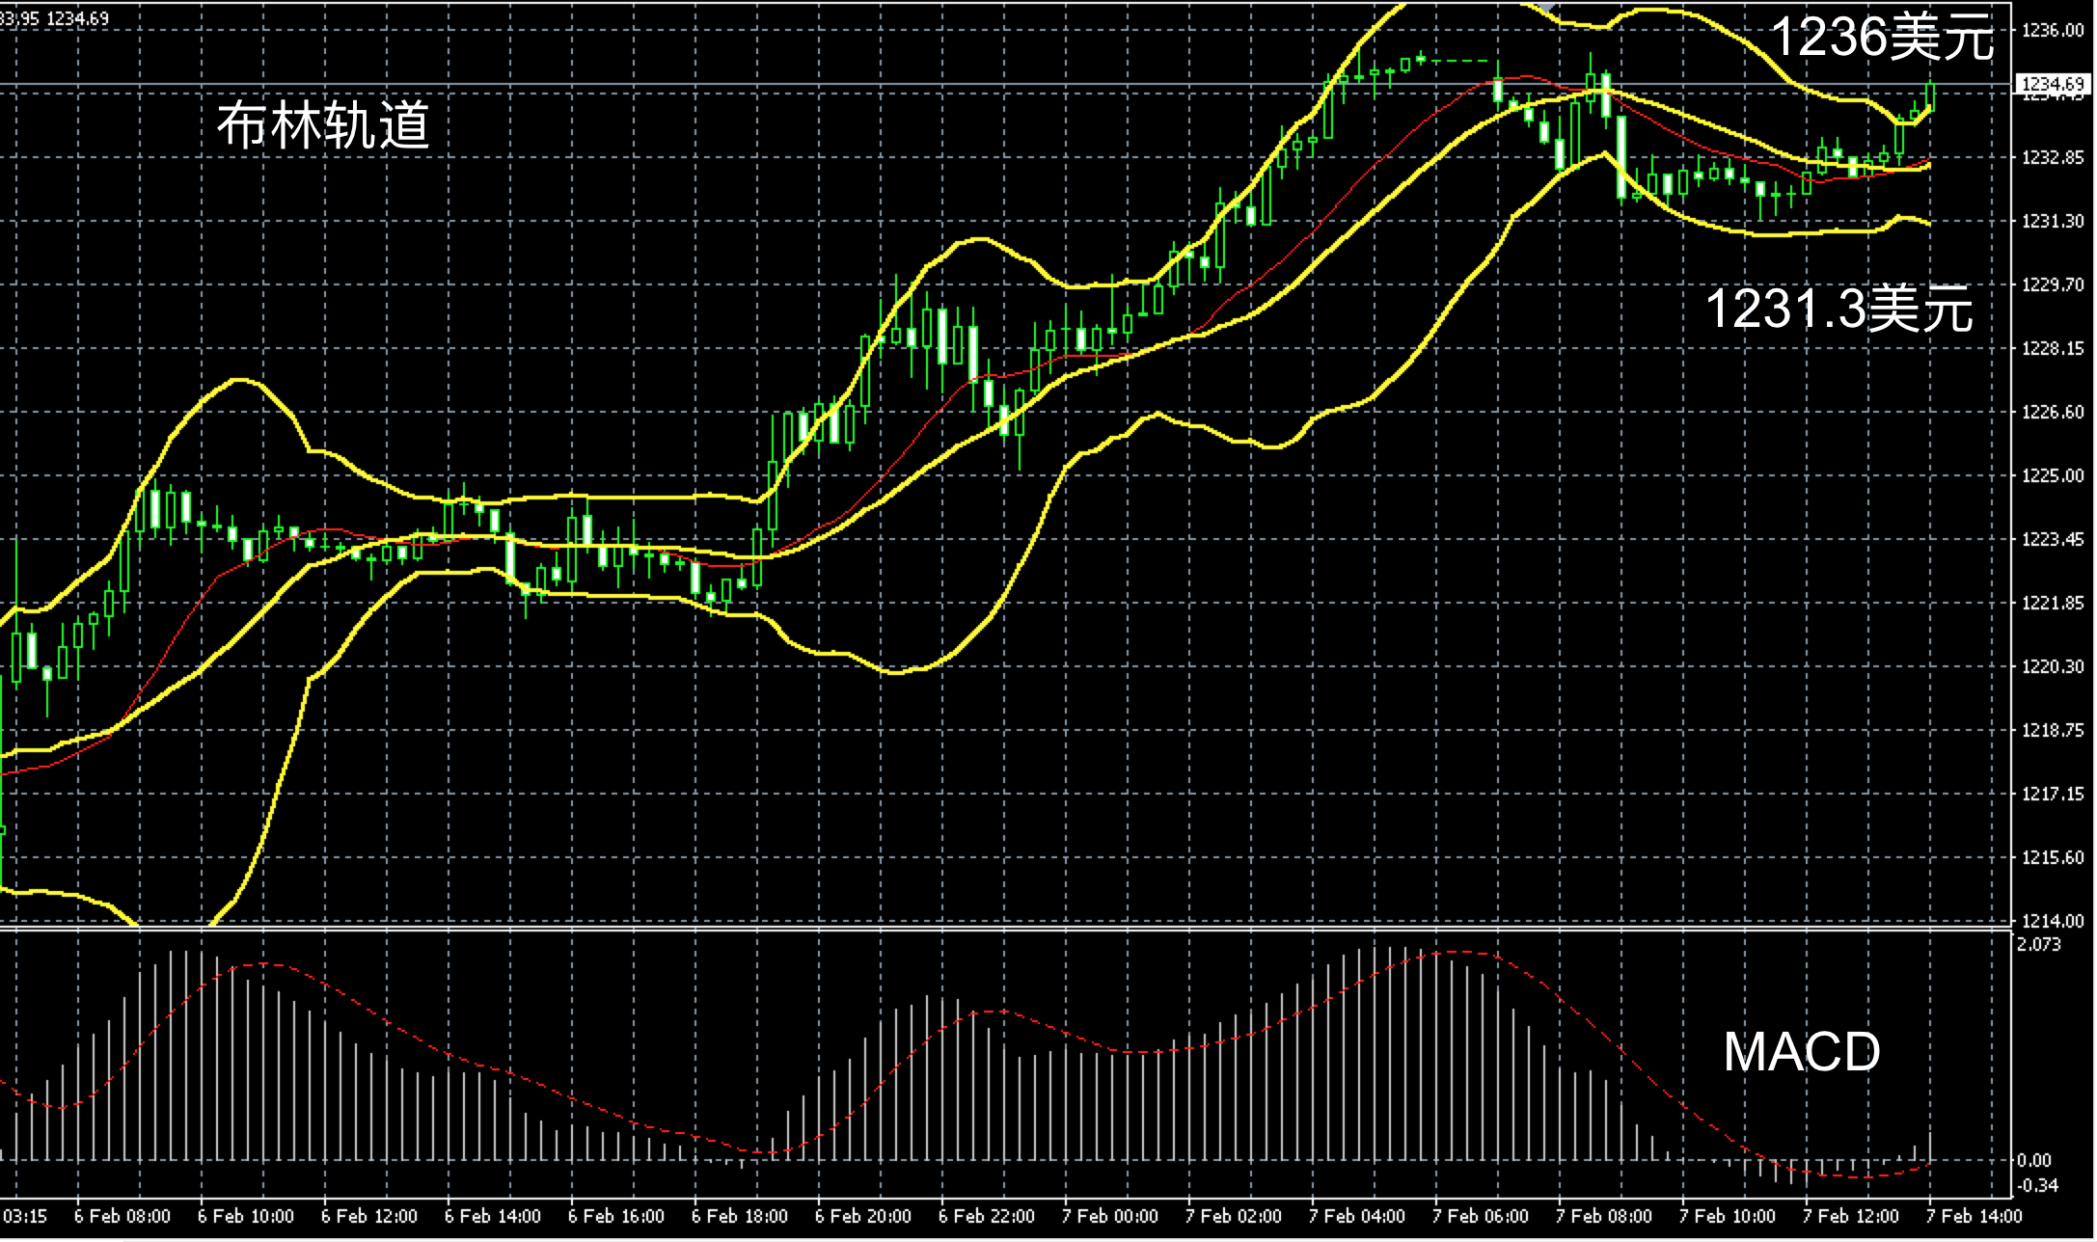Image resolution: width=2097 pixels, height=1242 pixels.
Task: Click the 1225.00 price scale value
Action: click(x=2053, y=475)
